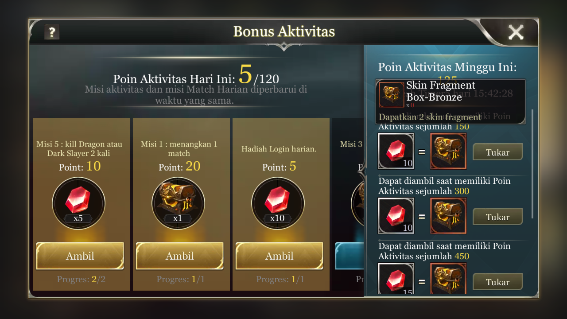This screenshot has width=567, height=319.
Task: Click Tukar for the 150-point reward
Action: [497, 152]
